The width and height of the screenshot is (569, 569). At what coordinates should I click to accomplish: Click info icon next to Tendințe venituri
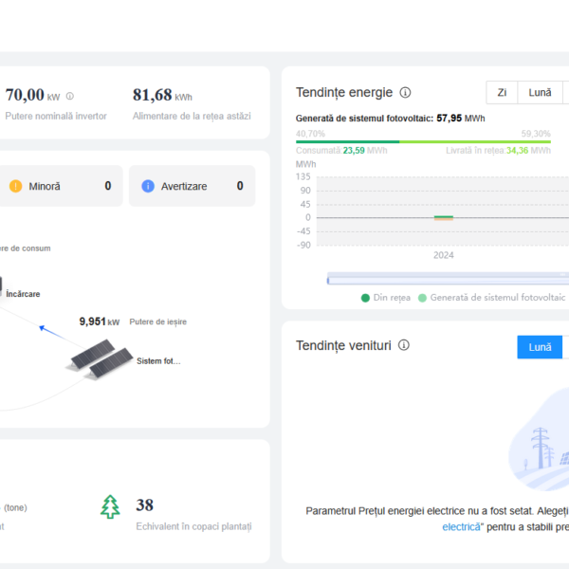point(403,347)
